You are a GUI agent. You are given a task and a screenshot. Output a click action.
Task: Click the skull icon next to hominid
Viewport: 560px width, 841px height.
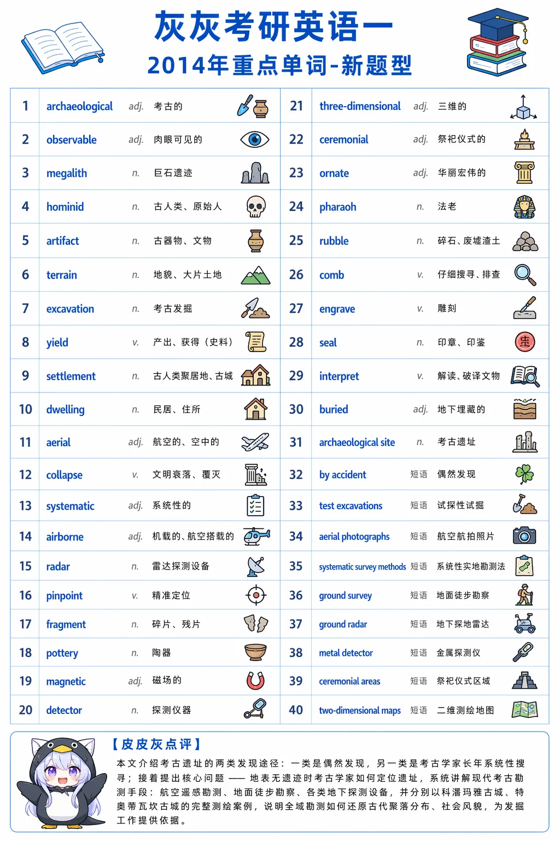(255, 207)
